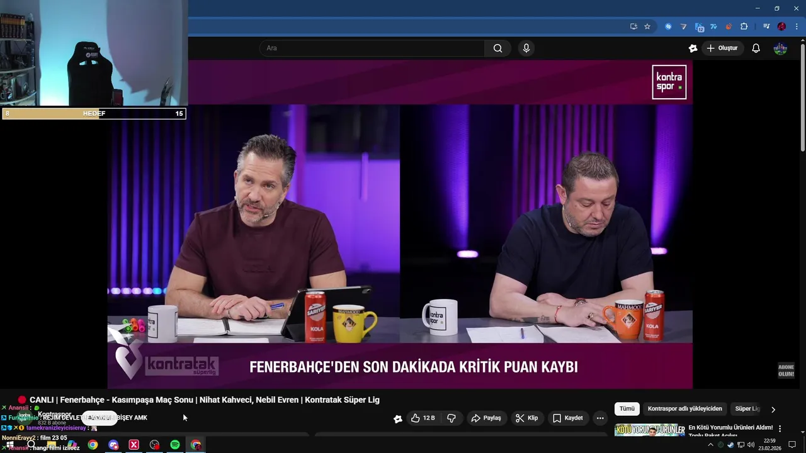Focus the Ara search field

(x=372, y=48)
